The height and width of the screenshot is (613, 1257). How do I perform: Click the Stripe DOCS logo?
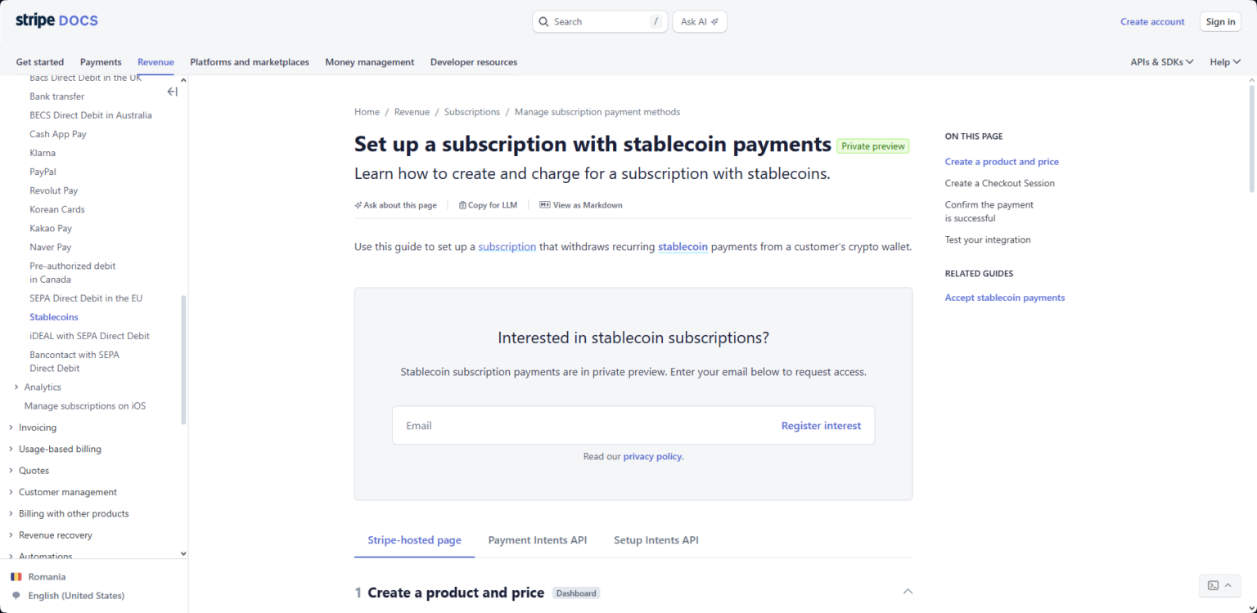(56, 20)
